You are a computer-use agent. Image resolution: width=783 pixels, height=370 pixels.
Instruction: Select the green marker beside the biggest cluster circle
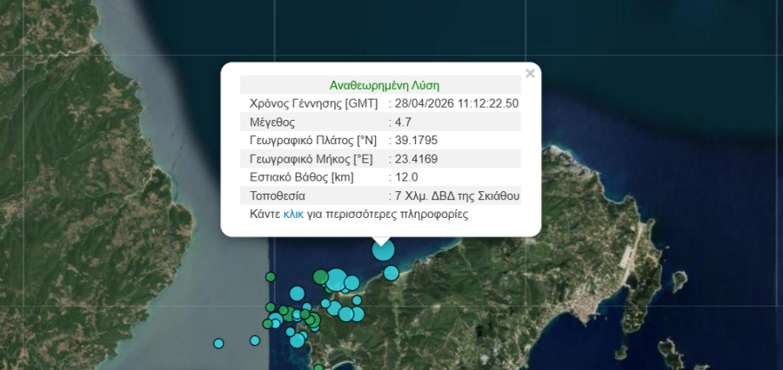[x=320, y=277]
